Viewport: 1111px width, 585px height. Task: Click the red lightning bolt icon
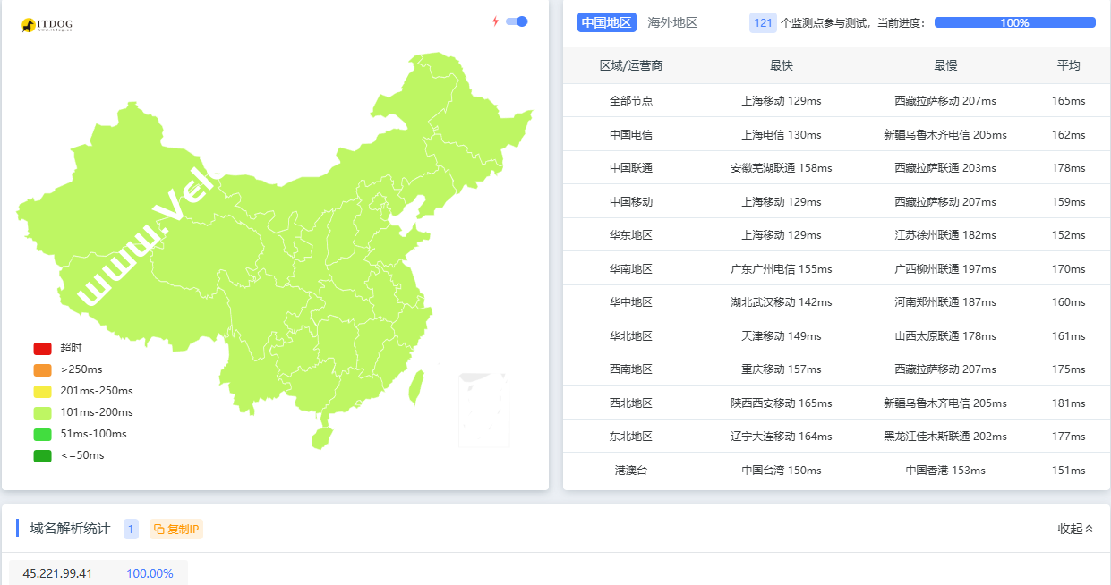point(496,20)
